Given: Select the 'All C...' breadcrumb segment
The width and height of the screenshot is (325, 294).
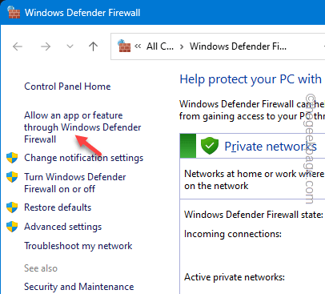Looking at the screenshot, I should coord(160,46).
